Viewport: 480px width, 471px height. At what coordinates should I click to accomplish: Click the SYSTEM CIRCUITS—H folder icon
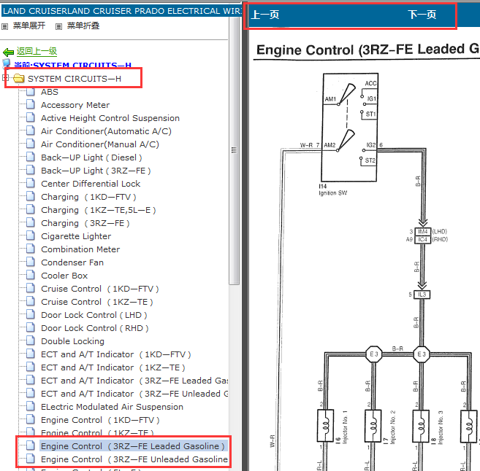19,79
